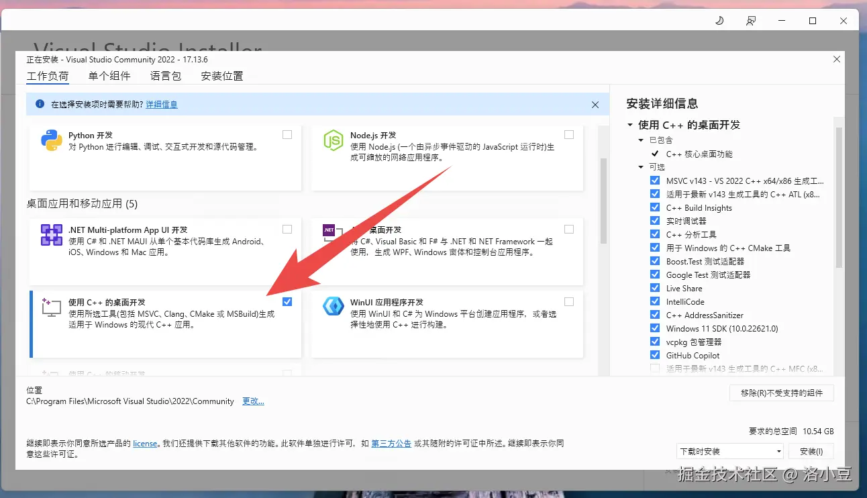The image size is (867, 498).
Task: Check the WinUI 应用程序开发 checkbox
Action: pos(569,301)
